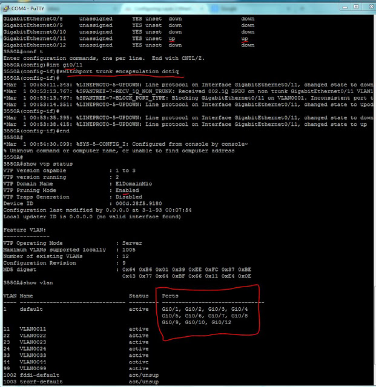Click the "VTP version running" label
376x387 pixels.
tap(35, 177)
